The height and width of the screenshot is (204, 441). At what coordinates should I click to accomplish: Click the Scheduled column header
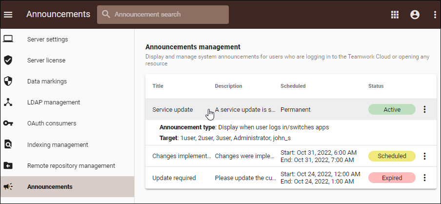[x=293, y=86]
